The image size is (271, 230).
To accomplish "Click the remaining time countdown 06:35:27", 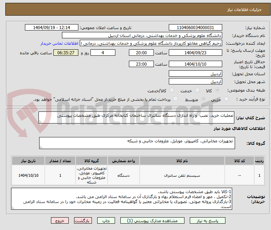I will tap(66, 53).
